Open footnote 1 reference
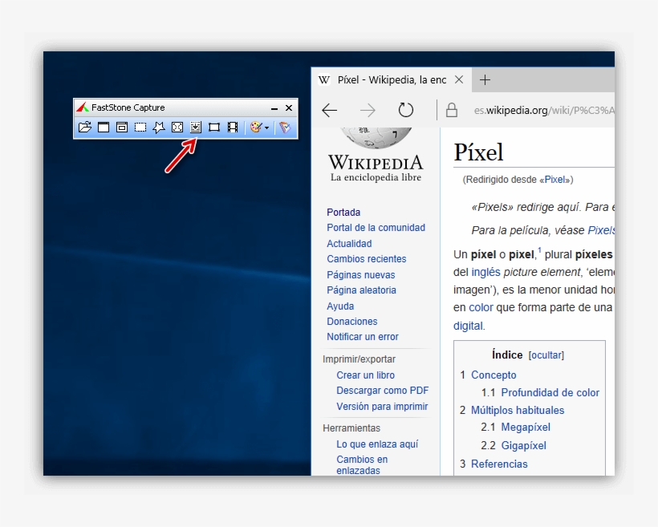Image resolution: width=658 pixels, height=527 pixels. pyautogui.click(x=540, y=250)
